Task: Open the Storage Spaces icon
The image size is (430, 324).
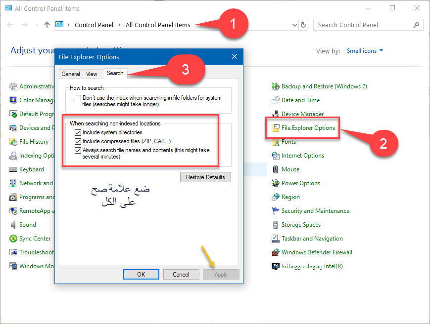Action: coord(276,225)
